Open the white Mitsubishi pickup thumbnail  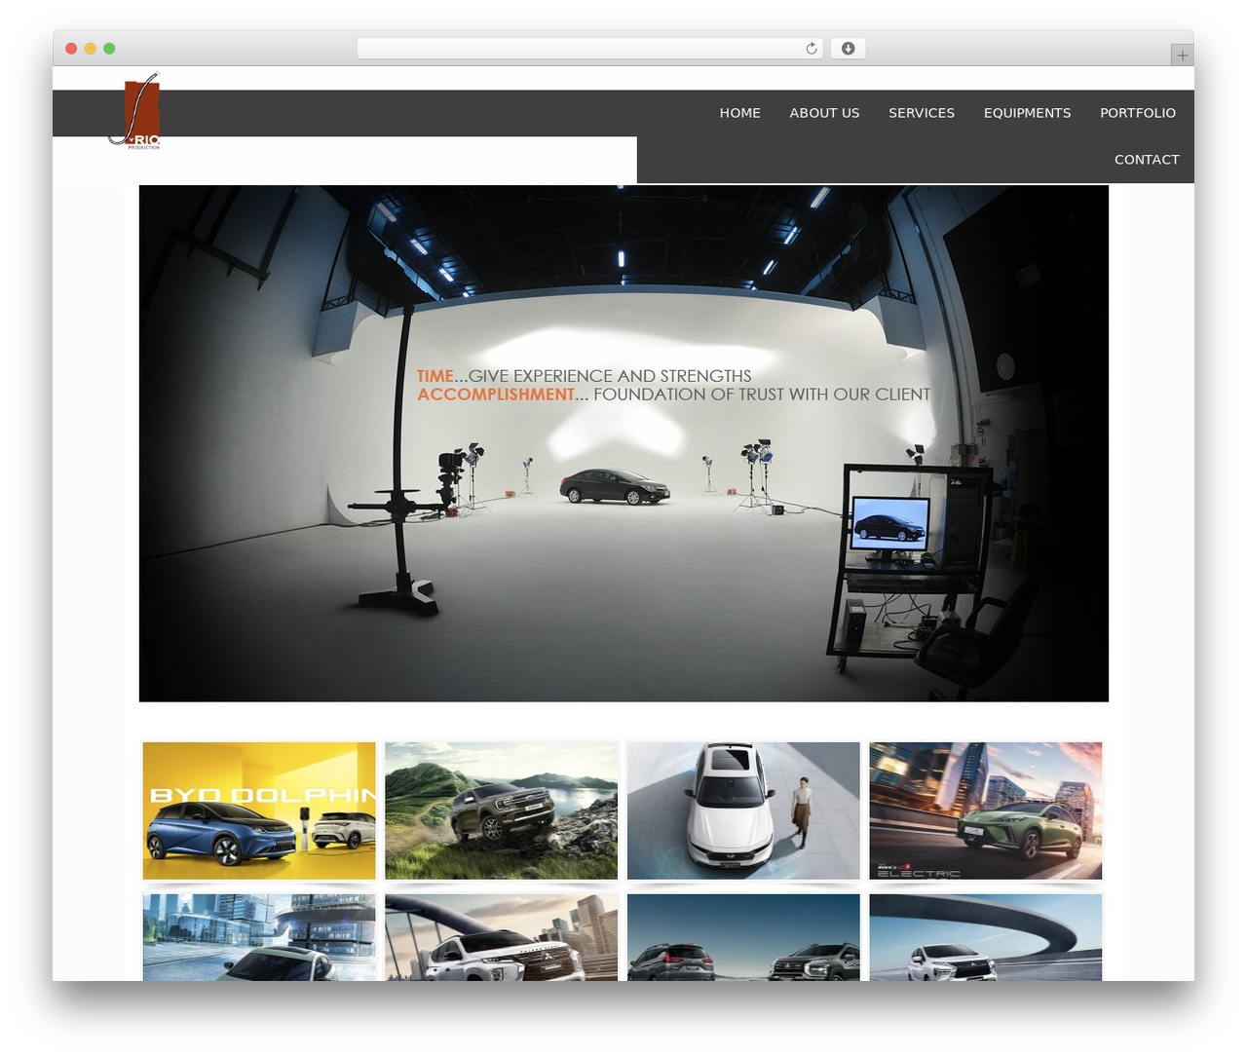pos(502,937)
